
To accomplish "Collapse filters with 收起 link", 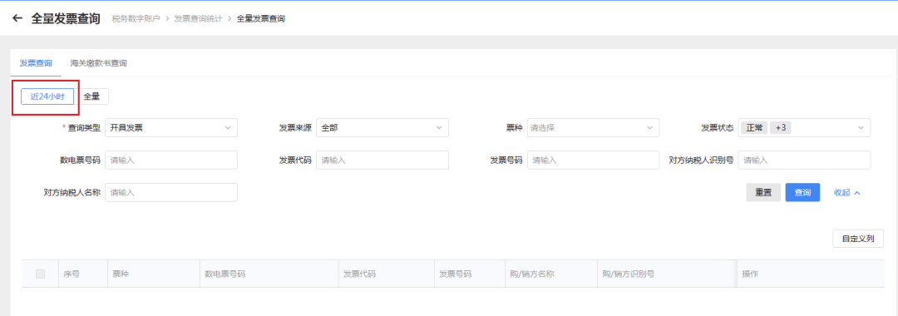I will point(847,192).
